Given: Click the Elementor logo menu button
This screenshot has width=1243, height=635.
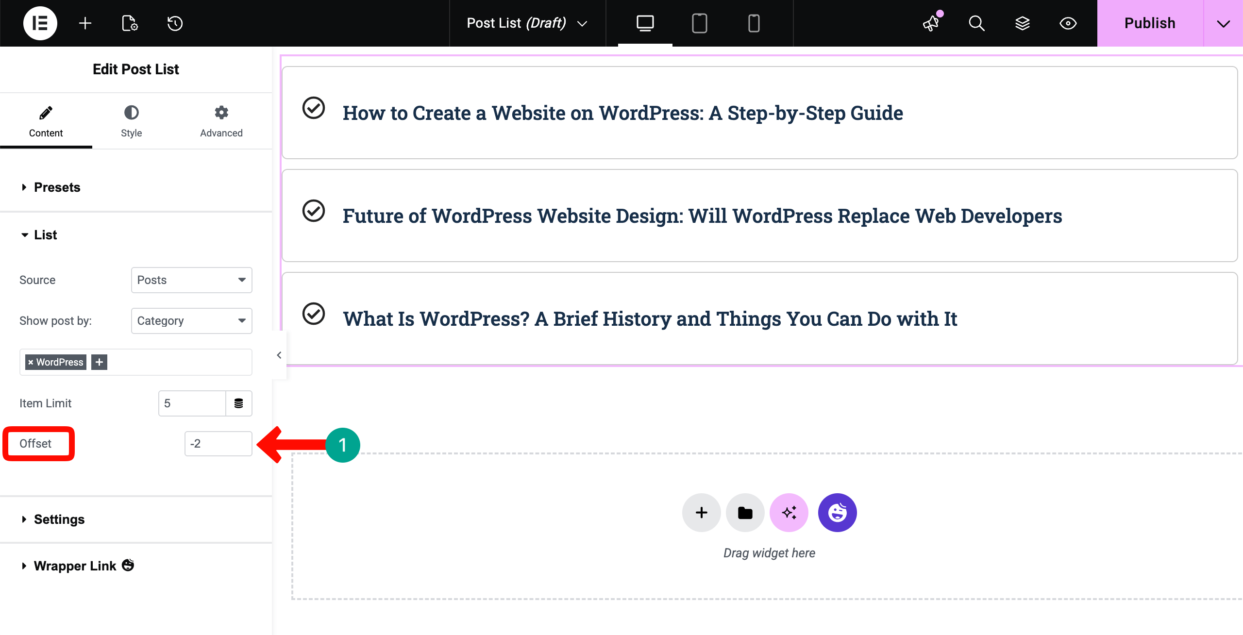Looking at the screenshot, I should tap(40, 23).
